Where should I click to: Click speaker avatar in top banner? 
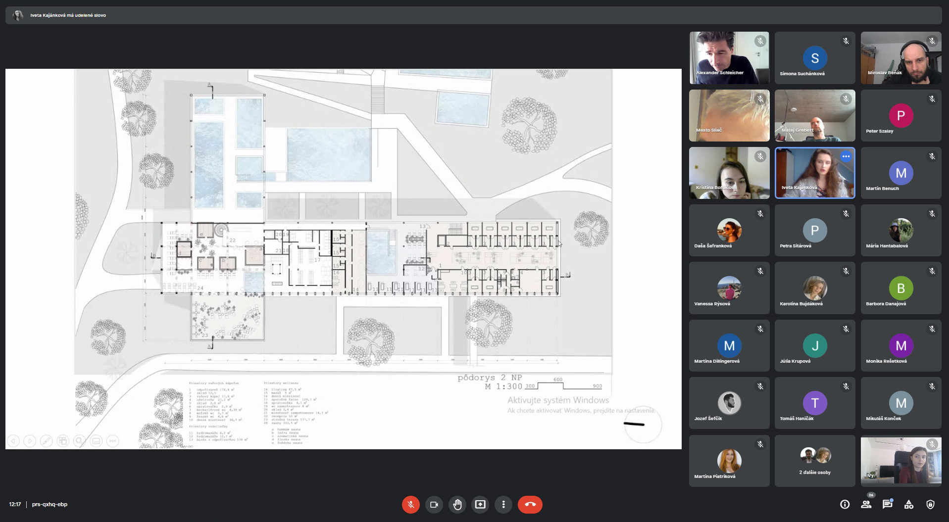coord(18,15)
